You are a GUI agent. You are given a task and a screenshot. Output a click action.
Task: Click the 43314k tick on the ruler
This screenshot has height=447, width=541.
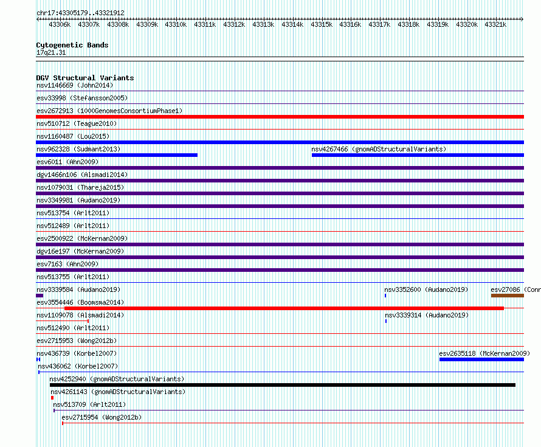coord(292,24)
